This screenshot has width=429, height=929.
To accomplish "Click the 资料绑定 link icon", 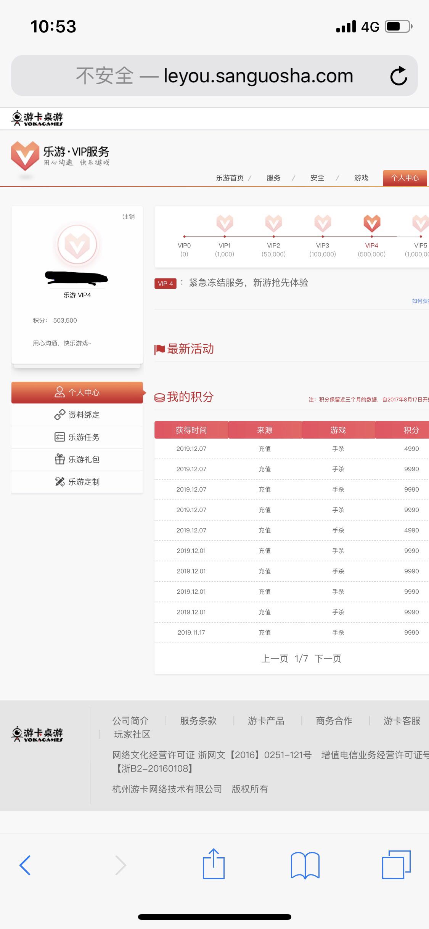I will [x=60, y=415].
